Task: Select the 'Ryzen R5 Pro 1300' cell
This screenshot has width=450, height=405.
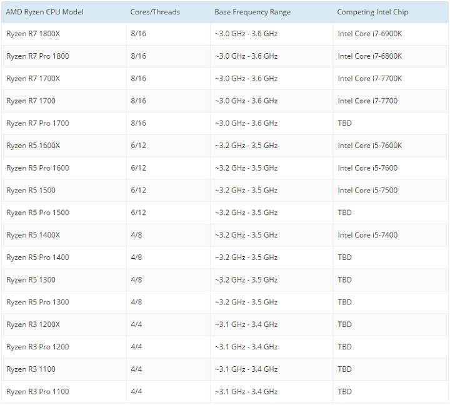Action: (63, 302)
